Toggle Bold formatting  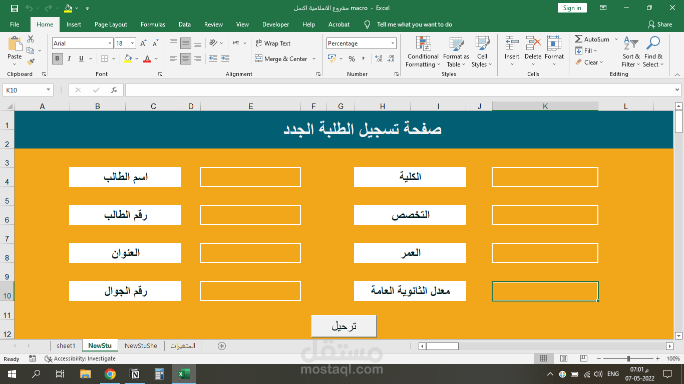tap(57, 58)
